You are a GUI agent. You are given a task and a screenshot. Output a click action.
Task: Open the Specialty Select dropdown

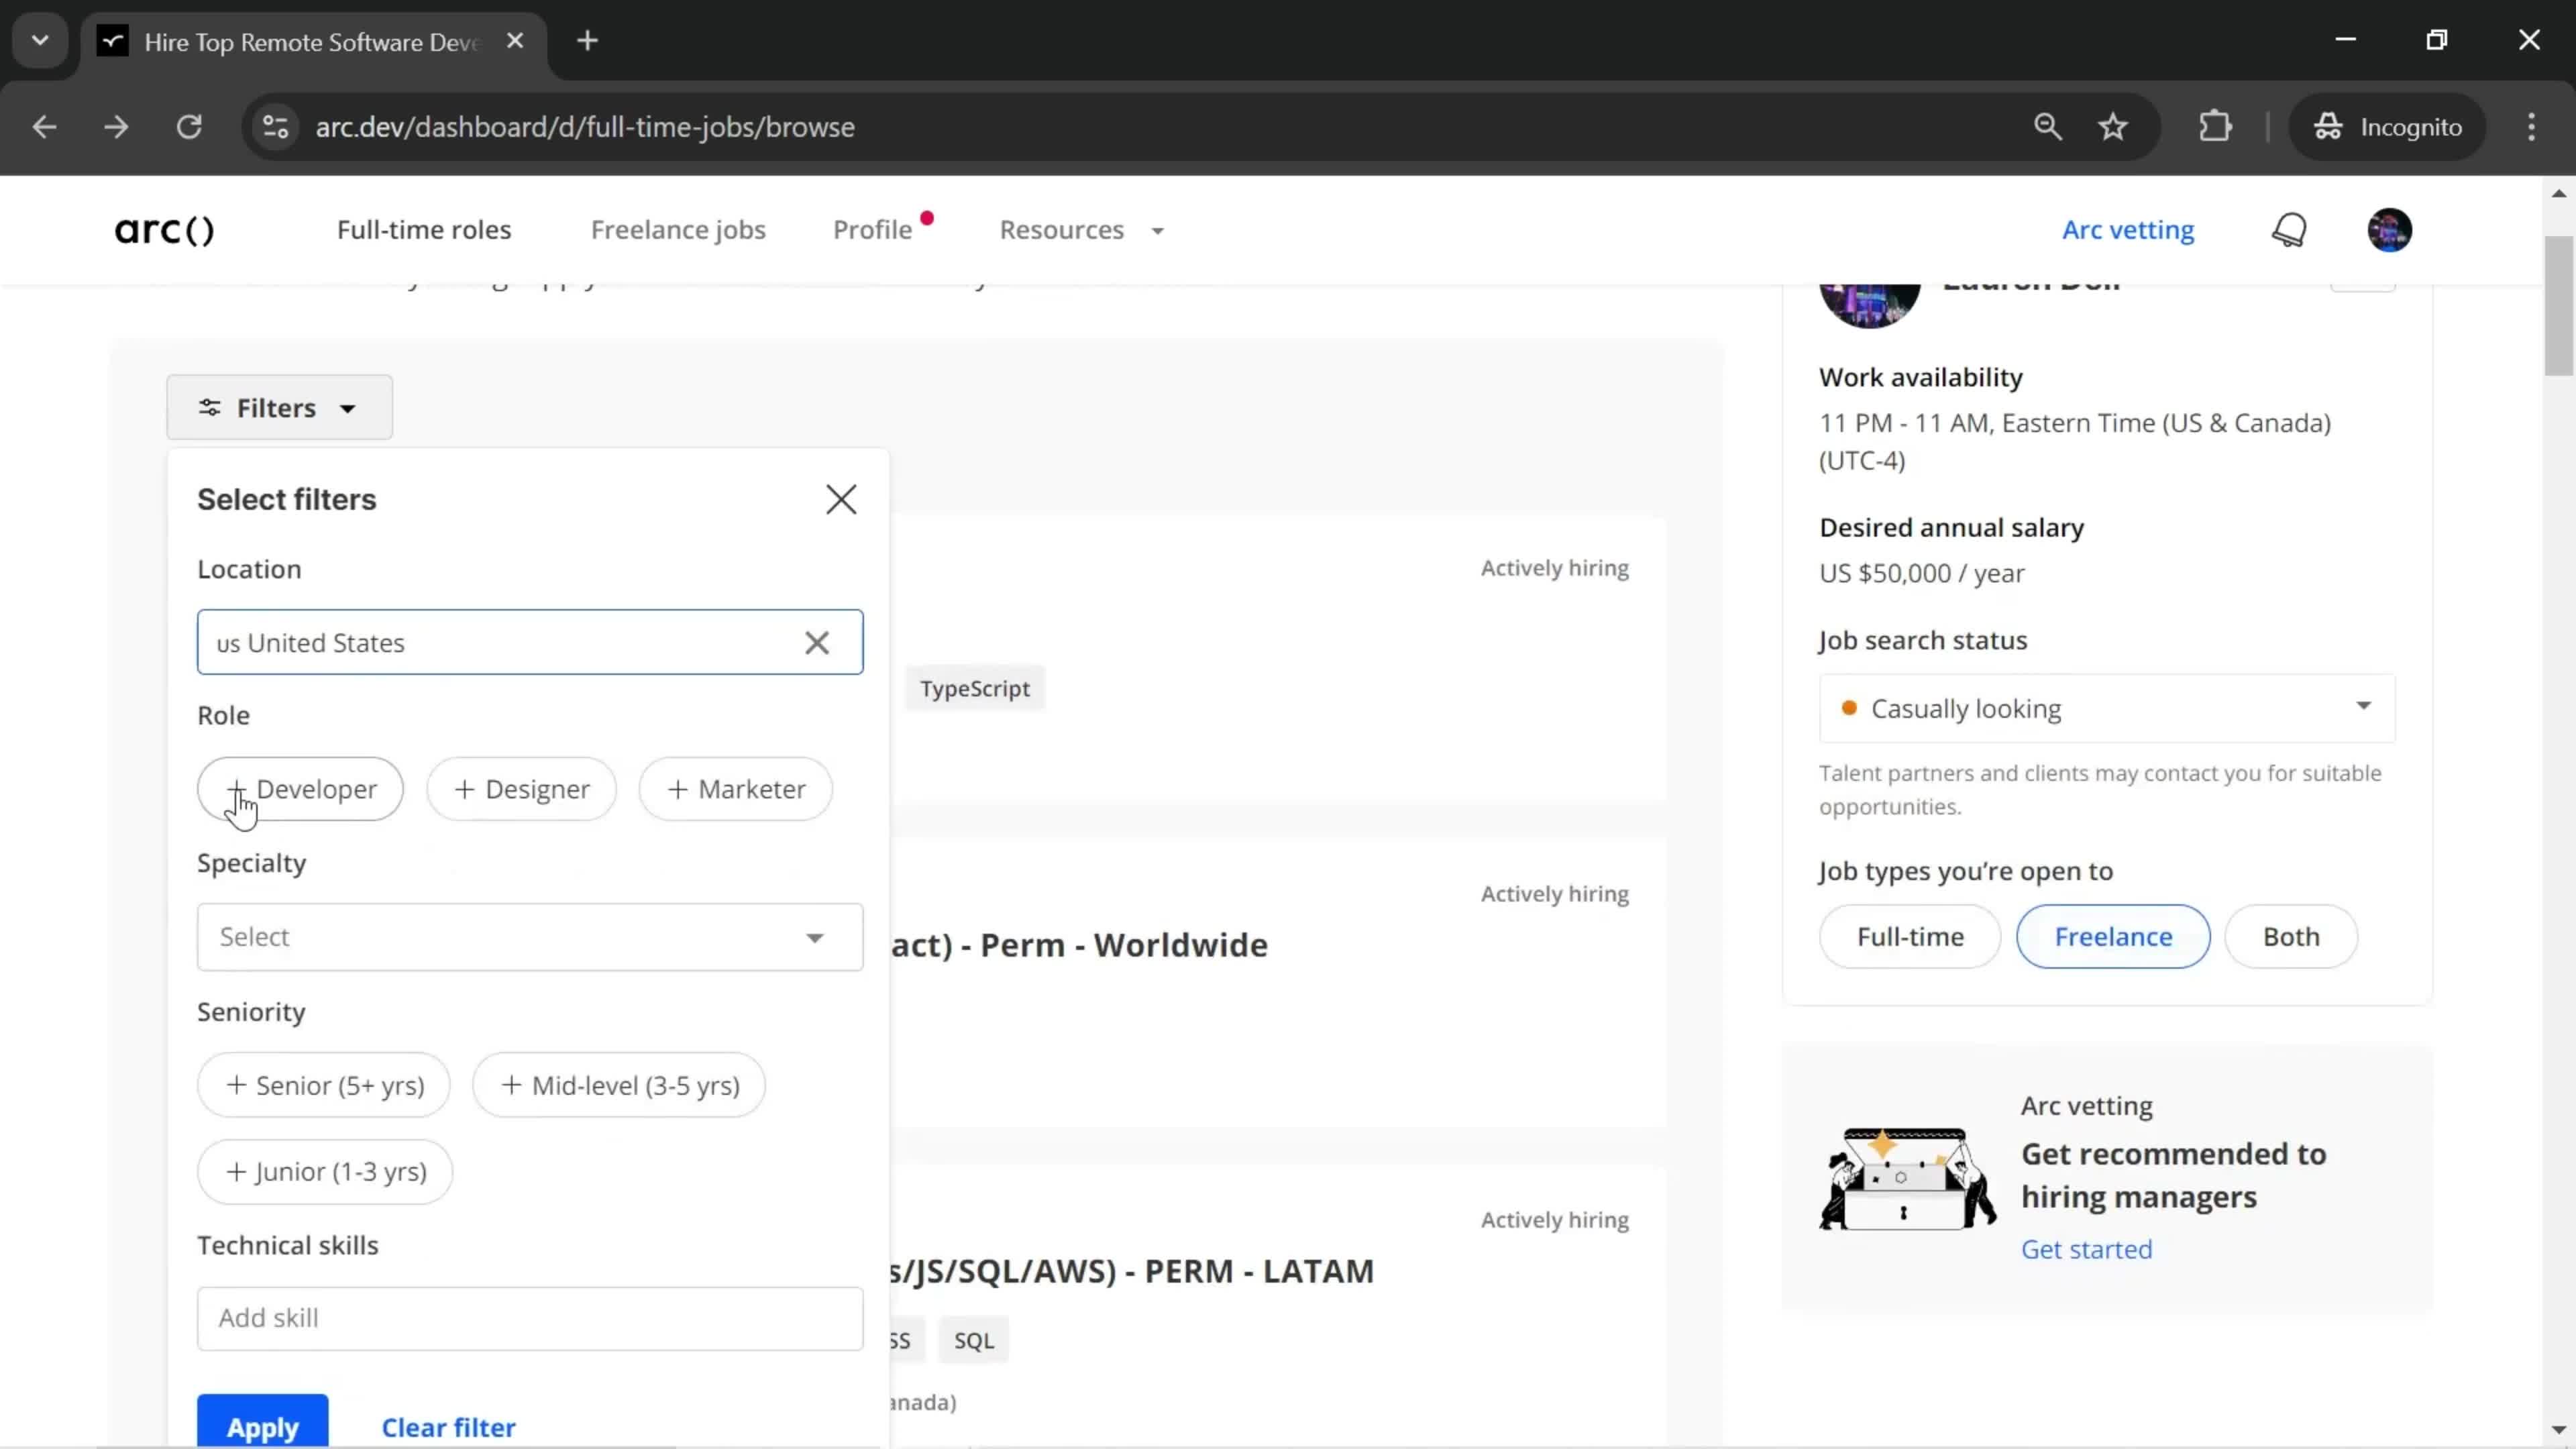(x=530, y=937)
